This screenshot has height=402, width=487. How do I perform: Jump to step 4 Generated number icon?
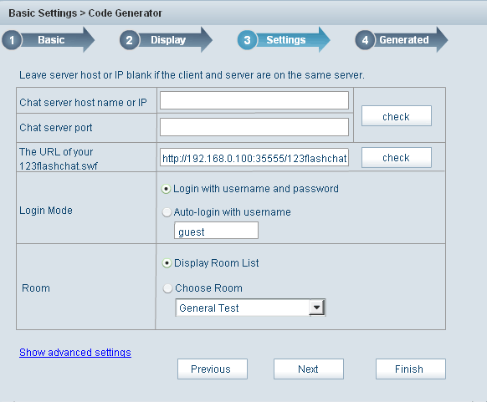pos(365,40)
